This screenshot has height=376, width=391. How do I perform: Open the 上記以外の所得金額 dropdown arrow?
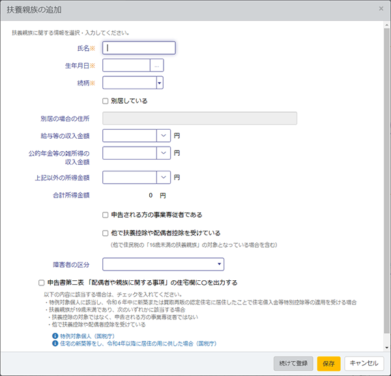[164, 177]
